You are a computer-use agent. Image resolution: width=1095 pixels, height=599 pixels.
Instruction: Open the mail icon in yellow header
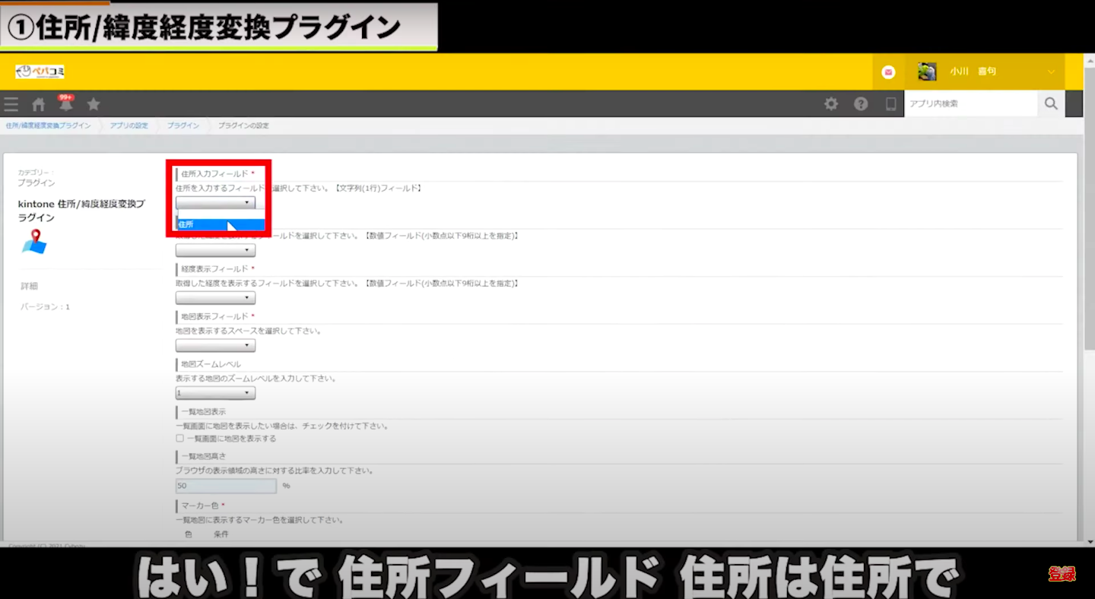click(888, 72)
